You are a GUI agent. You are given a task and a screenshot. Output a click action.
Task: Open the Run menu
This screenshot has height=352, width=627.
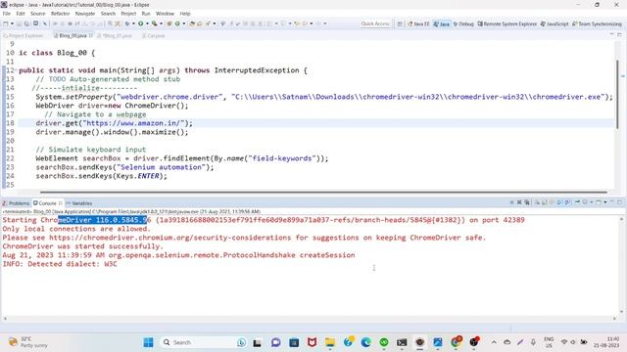(146, 14)
